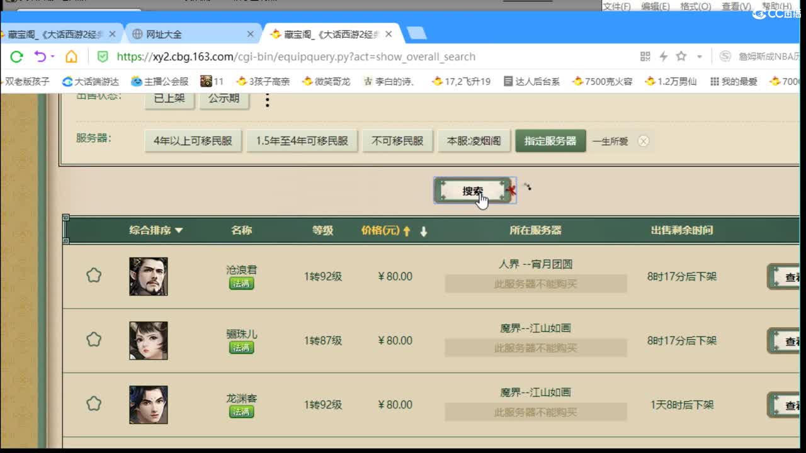View details button for 沧浪君 row
Viewport: 806px width, 453px height.
[784, 277]
